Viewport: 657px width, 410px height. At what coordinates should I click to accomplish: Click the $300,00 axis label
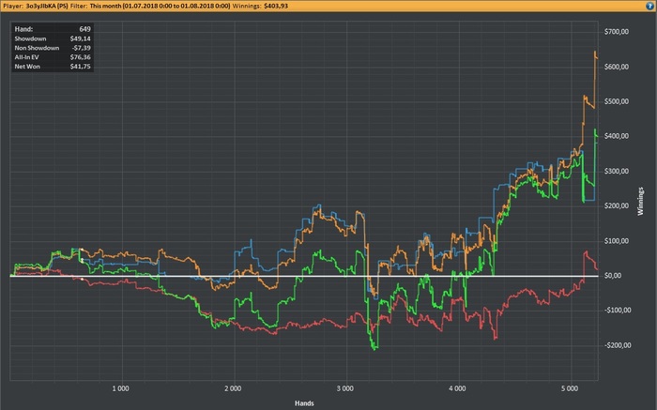pyautogui.click(x=617, y=171)
